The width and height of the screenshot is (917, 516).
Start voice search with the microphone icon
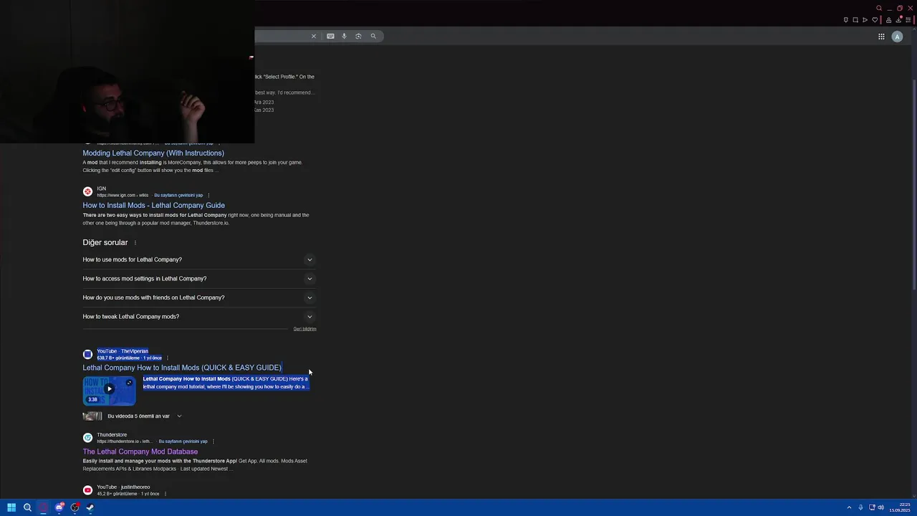click(344, 36)
